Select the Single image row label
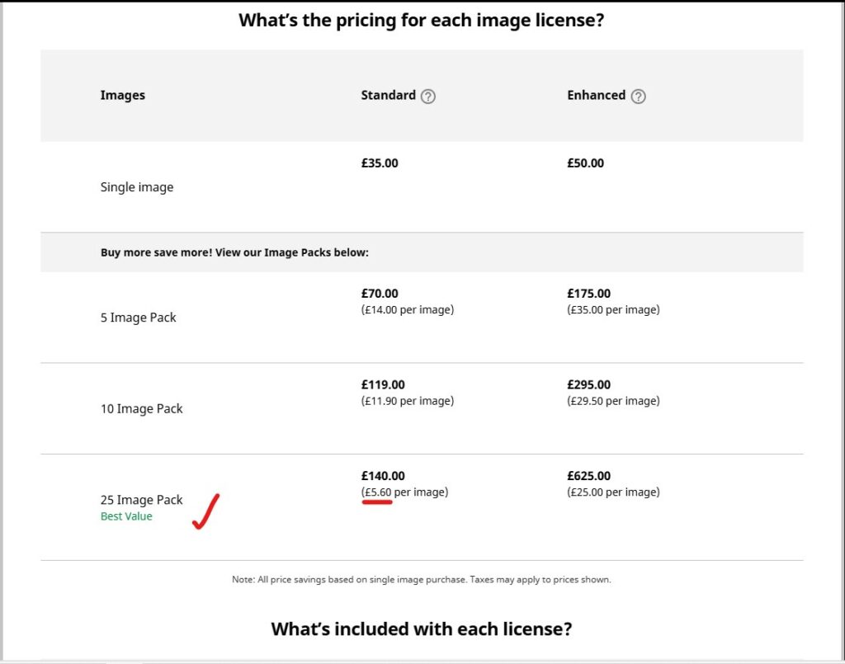The width and height of the screenshot is (845, 664). pos(137,187)
